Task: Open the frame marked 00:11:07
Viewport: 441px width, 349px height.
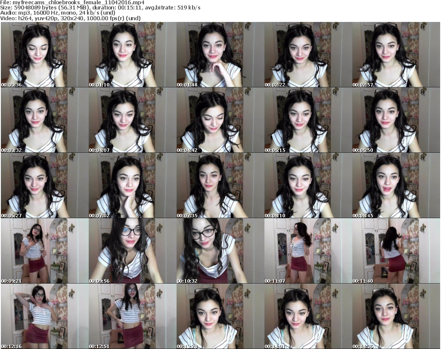Action: (308, 251)
